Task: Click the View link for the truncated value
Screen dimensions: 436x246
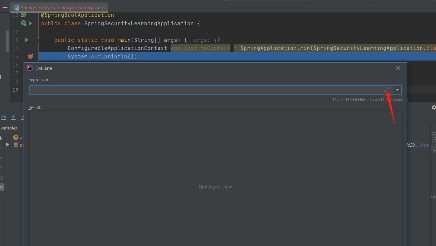Action: click(424, 145)
